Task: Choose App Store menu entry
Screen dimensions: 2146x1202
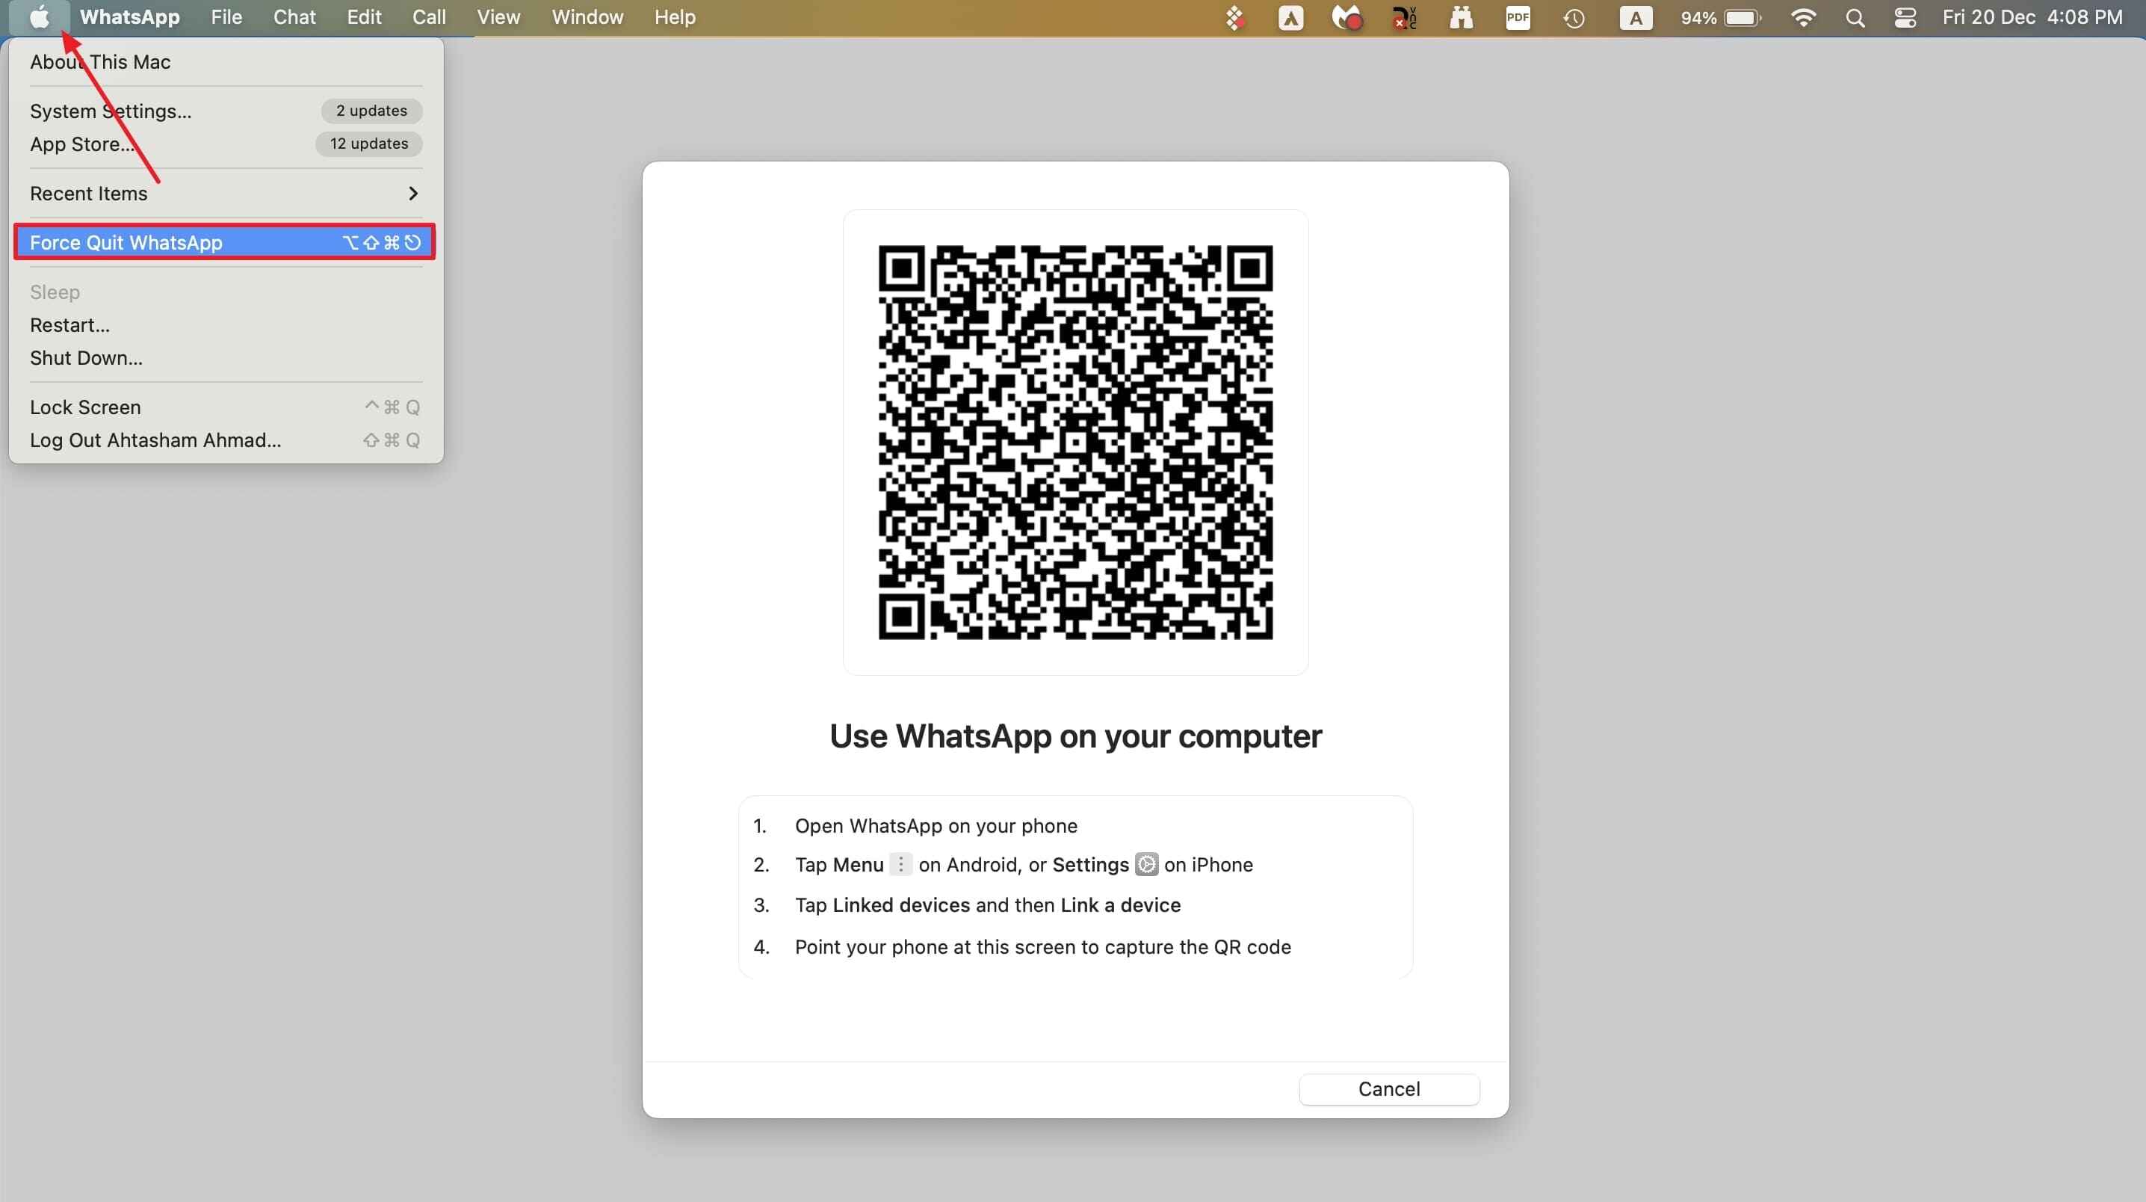Action: (x=226, y=144)
